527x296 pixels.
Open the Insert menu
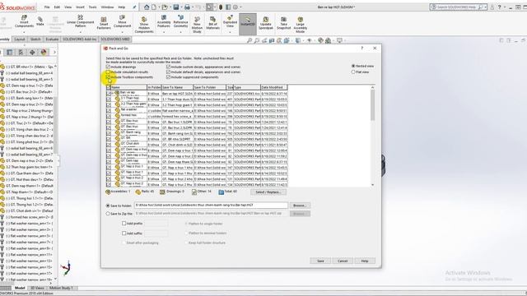tap(80, 7)
